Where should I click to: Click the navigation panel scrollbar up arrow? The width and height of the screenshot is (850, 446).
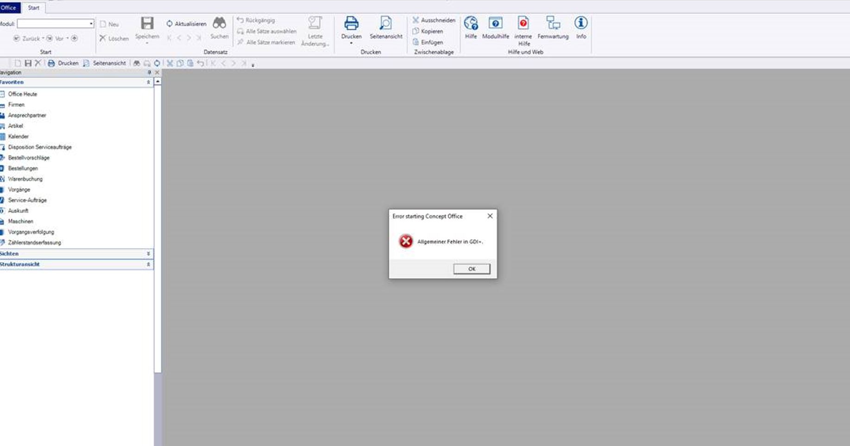[158, 81]
